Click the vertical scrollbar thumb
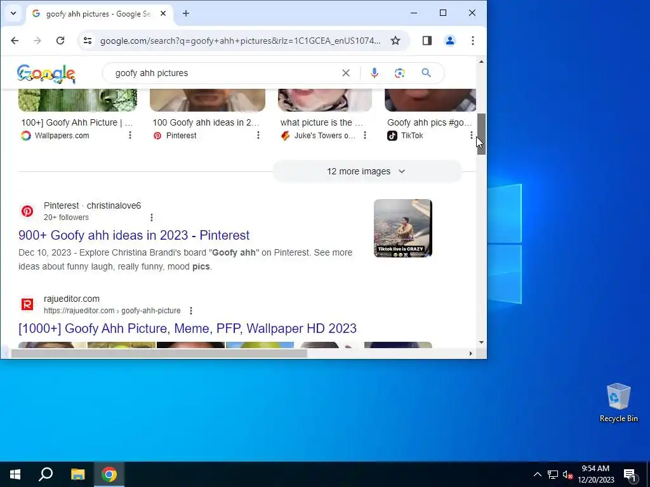The width and height of the screenshot is (650, 487). (481, 134)
